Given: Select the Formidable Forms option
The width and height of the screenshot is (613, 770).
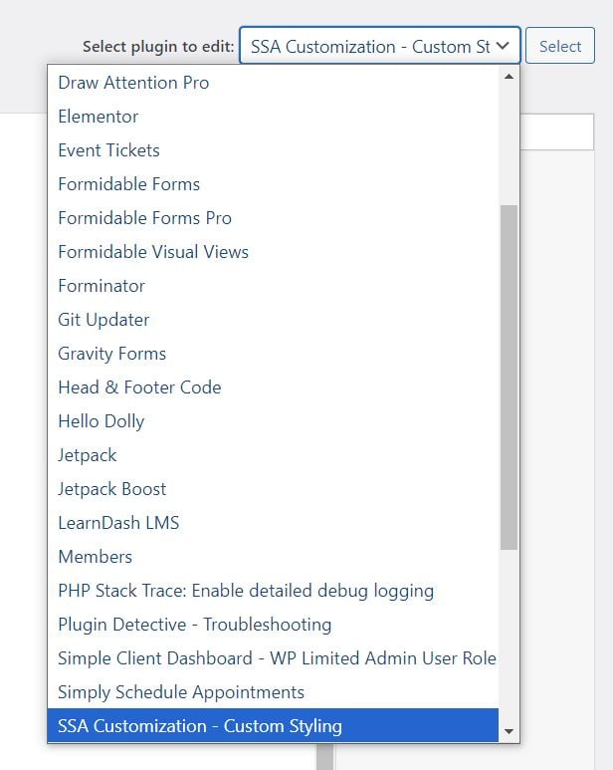Looking at the screenshot, I should click(x=273, y=184).
